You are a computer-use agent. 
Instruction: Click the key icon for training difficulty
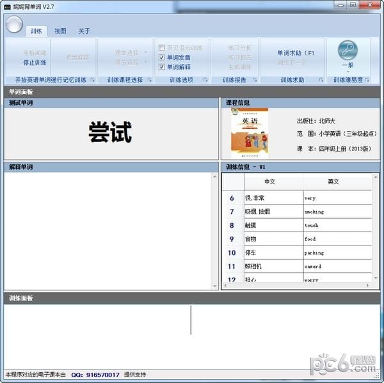[x=348, y=50]
